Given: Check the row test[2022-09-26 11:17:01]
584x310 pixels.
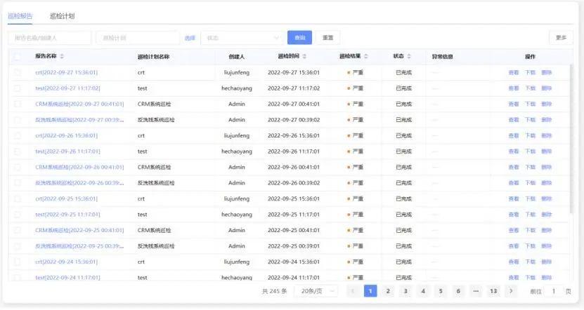Looking at the screenshot, I should (17, 151).
